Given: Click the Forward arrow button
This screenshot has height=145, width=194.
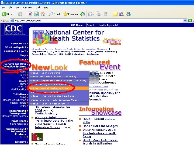Looking at the screenshot, I should coord(20,14).
